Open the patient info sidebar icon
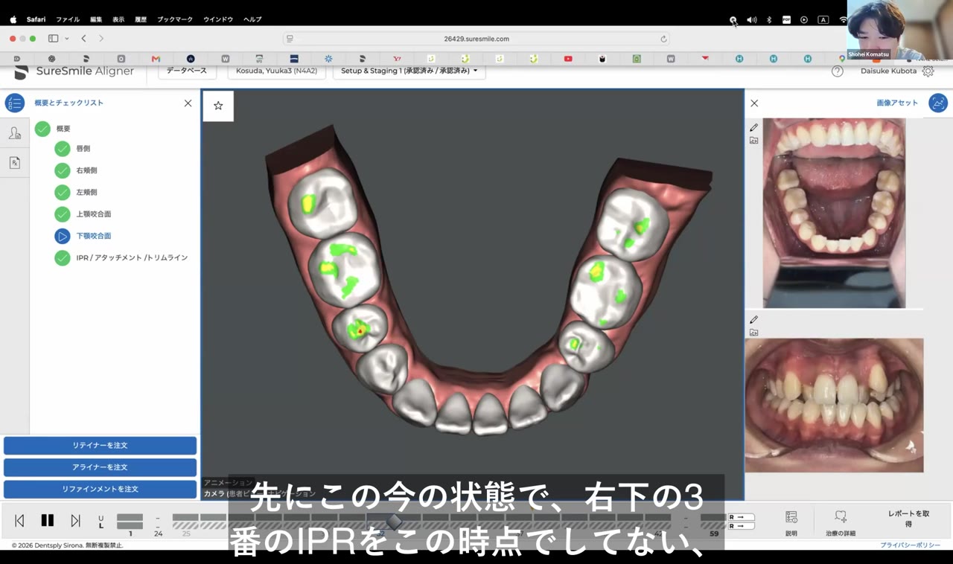953x564 pixels. click(x=14, y=133)
